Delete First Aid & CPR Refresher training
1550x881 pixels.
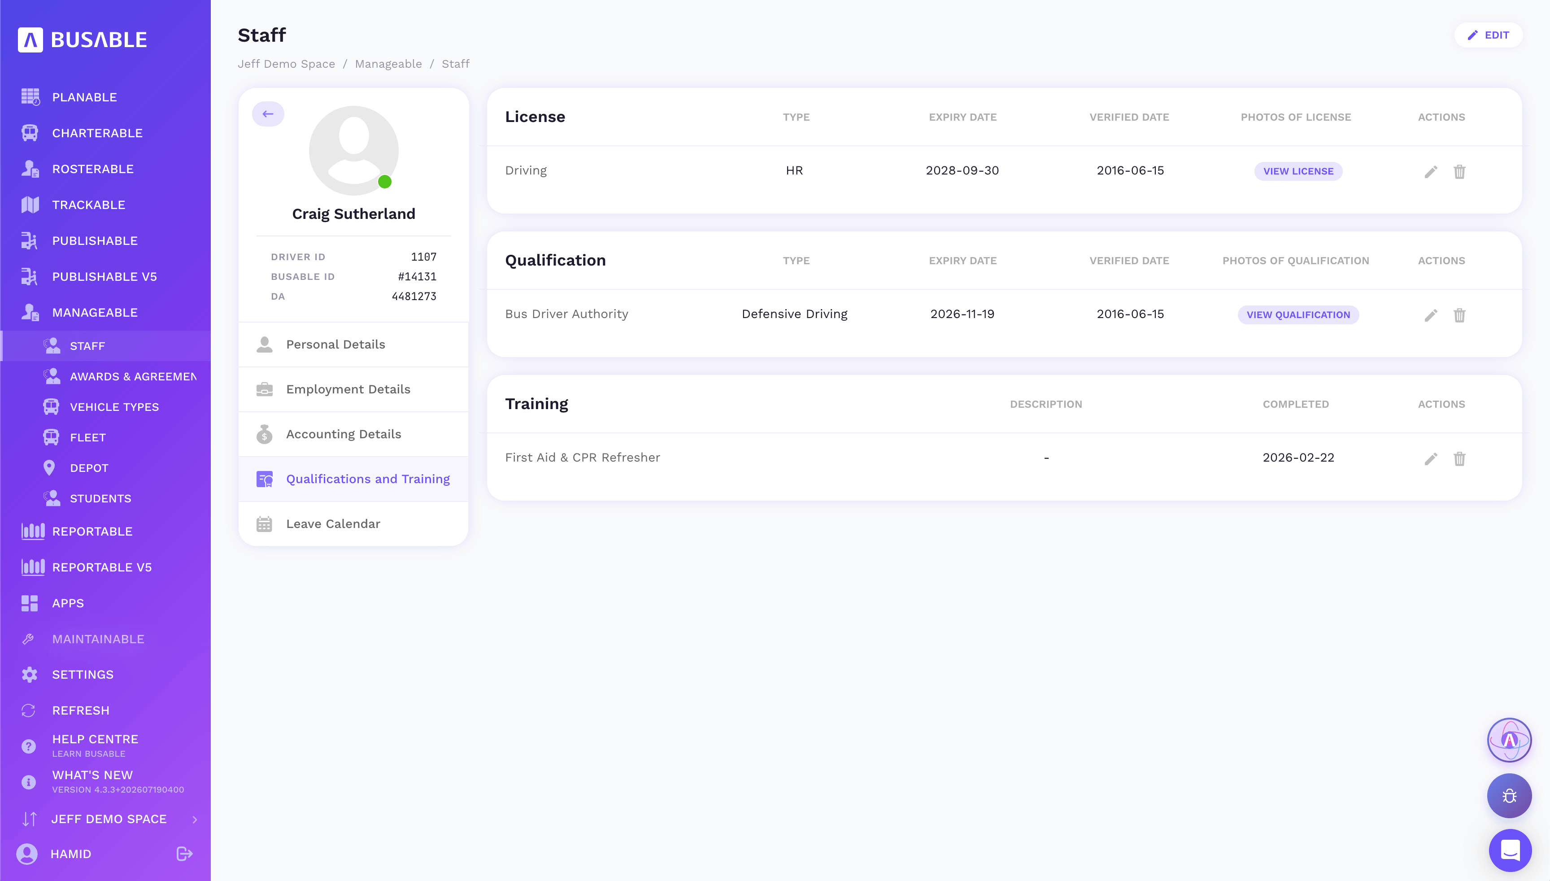click(x=1459, y=458)
